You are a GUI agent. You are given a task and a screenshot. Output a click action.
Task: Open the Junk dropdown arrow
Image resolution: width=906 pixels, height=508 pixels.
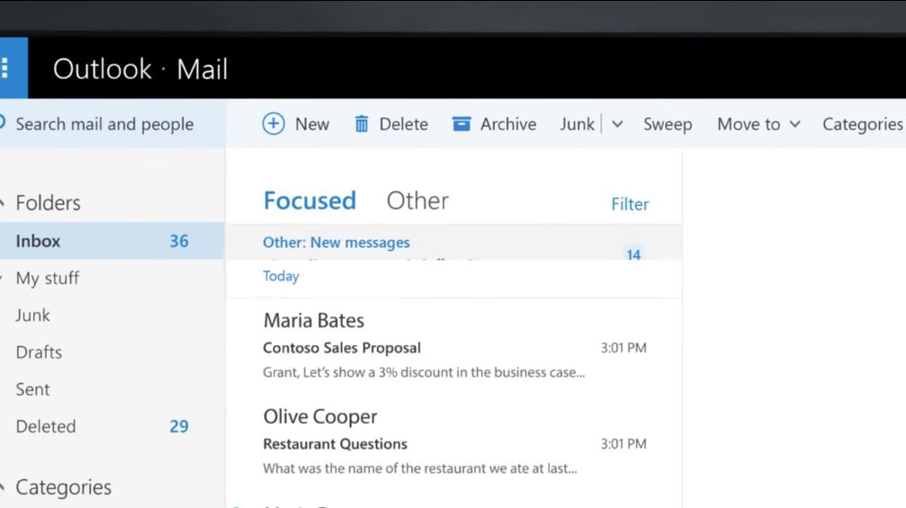pyautogui.click(x=617, y=124)
